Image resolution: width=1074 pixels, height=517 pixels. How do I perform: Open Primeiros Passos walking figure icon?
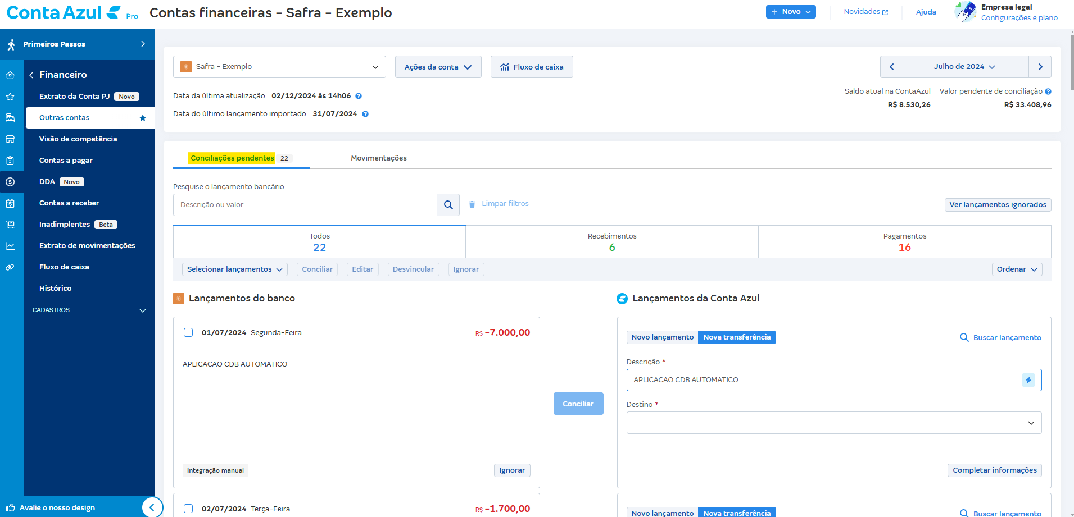click(11, 44)
